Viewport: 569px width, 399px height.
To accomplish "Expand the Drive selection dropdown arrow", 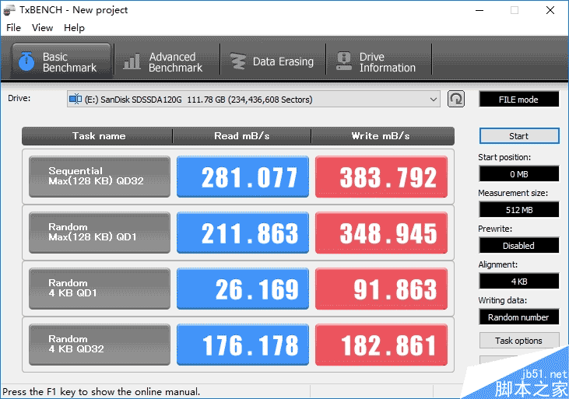I will [x=433, y=99].
